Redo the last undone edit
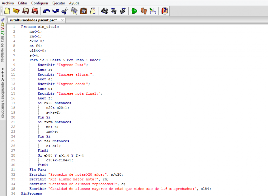The width and height of the screenshot is (268, 196). pyautogui.click(x=56, y=11)
